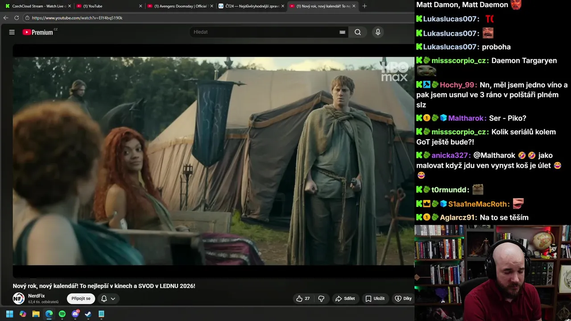
Task: Open the YouTube hamburger guide menu
Action: click(x=12, y=32)
